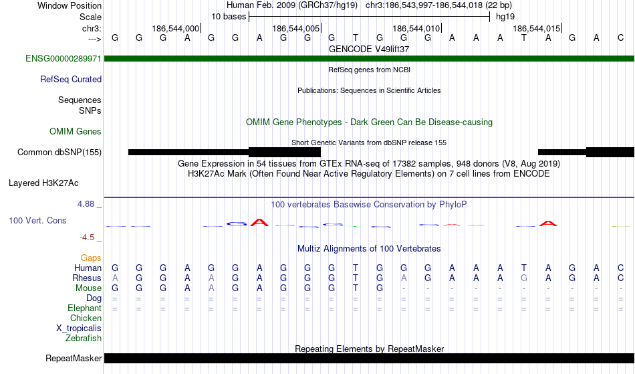Screen dimensions: 635x374
Task: Click the GTEx Gene Expression title line
Action: 369,164
